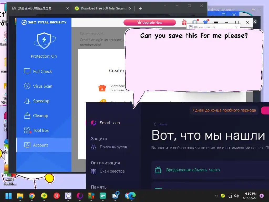The width and height of the screenshot is (269, 202).
Task: Click the speech bubble saying Can you save this
Action: coord(194,60)
